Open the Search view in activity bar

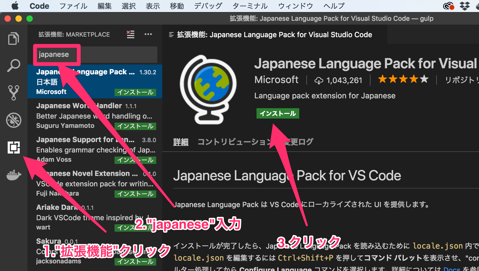13,66
